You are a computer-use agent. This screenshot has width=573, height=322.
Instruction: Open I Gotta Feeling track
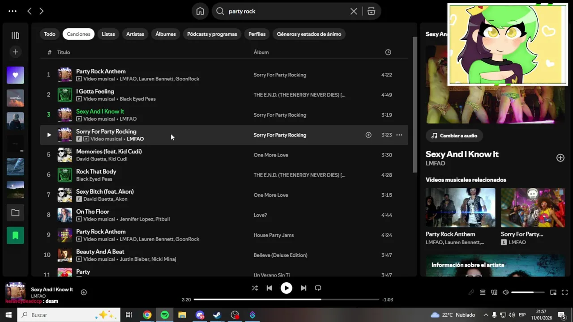[95, 91]
